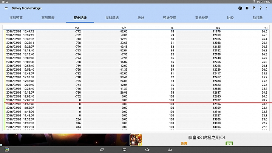Viewport: 272px width, 153px height.
Task: Tap the mV column header
Action: pos(218,28)
